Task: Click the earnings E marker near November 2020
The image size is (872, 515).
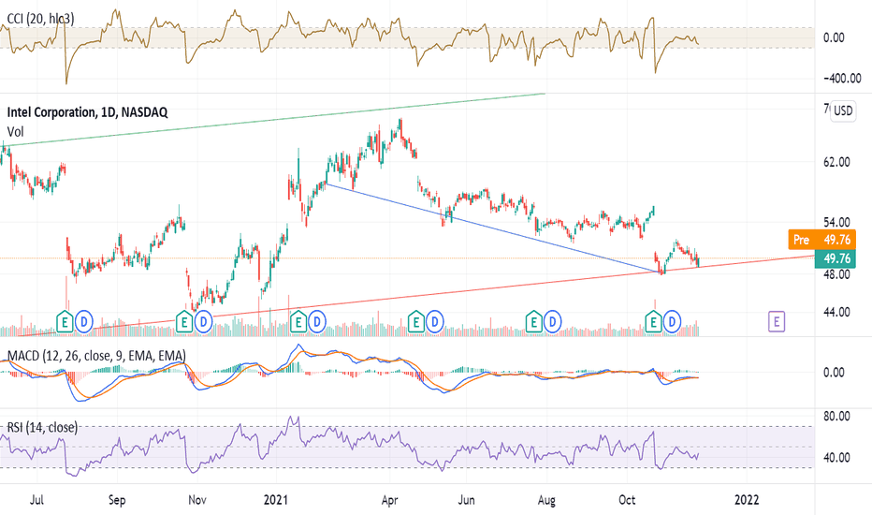Action: coord(184,321)
